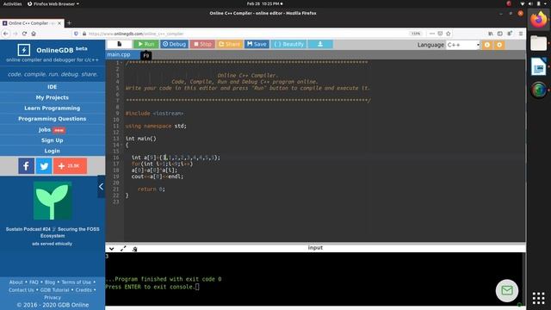Screen dimensions: 551x310
Task: Open the Language dropdown showing C++
Action: click(463, 45)
